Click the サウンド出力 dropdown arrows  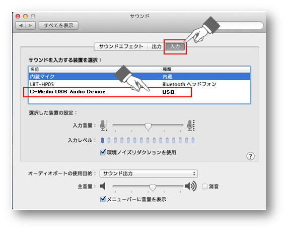pos(194,174)
